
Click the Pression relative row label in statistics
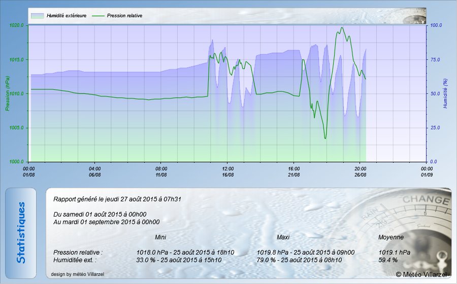coord(78,252)
